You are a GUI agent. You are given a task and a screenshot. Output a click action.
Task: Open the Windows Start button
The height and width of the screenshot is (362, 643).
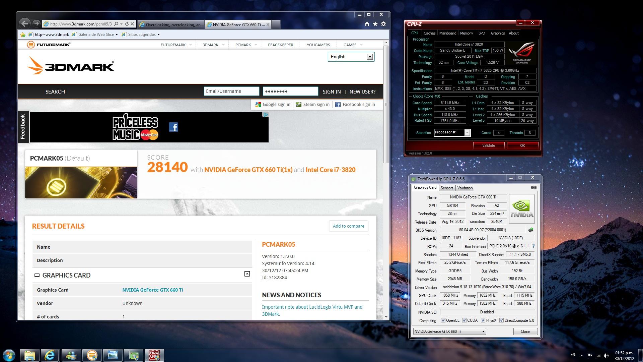9,355
